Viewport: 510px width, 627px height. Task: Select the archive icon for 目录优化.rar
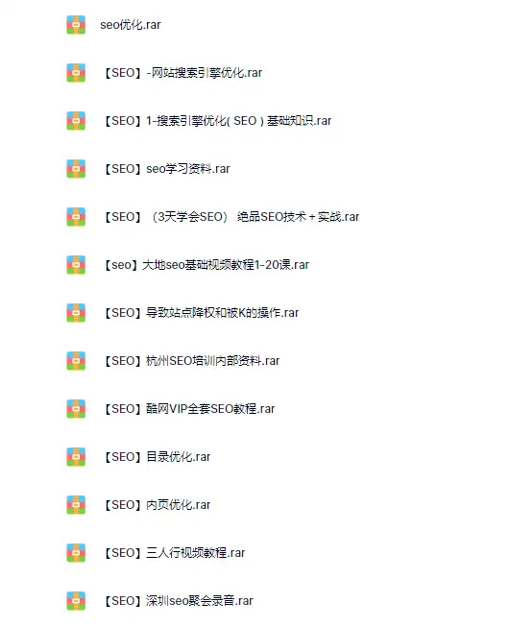point(76,457)
